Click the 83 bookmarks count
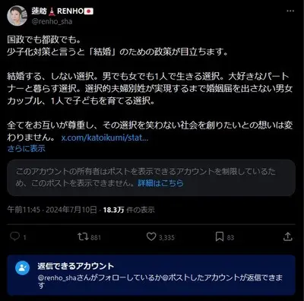Image resolution: width=304 pixels, height=301 pixels. (230, 238)
